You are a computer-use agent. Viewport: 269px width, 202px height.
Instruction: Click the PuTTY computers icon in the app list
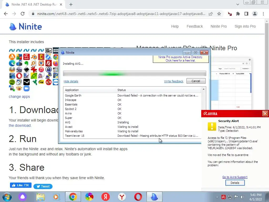pos(49,76)
